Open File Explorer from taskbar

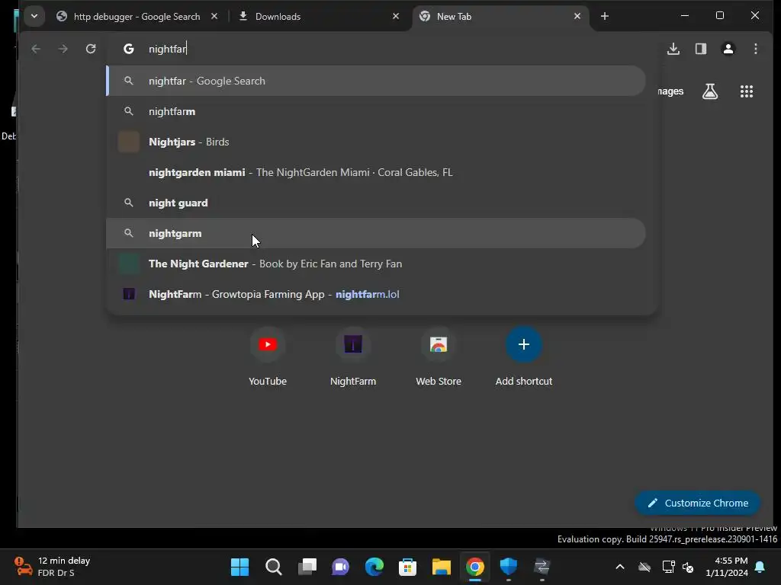(x=442, y=567)
